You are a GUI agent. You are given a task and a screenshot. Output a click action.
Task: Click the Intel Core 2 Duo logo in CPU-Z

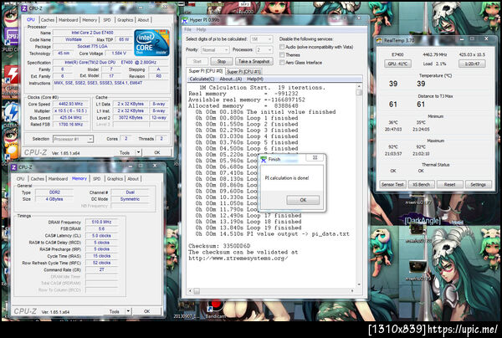coord(151,43)
